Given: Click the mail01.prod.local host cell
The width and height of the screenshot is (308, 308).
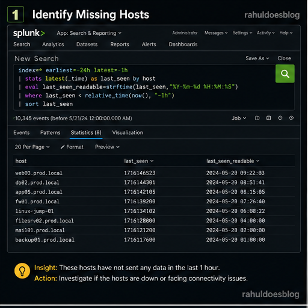Looking at the screenshot, I should coord(40,230).
